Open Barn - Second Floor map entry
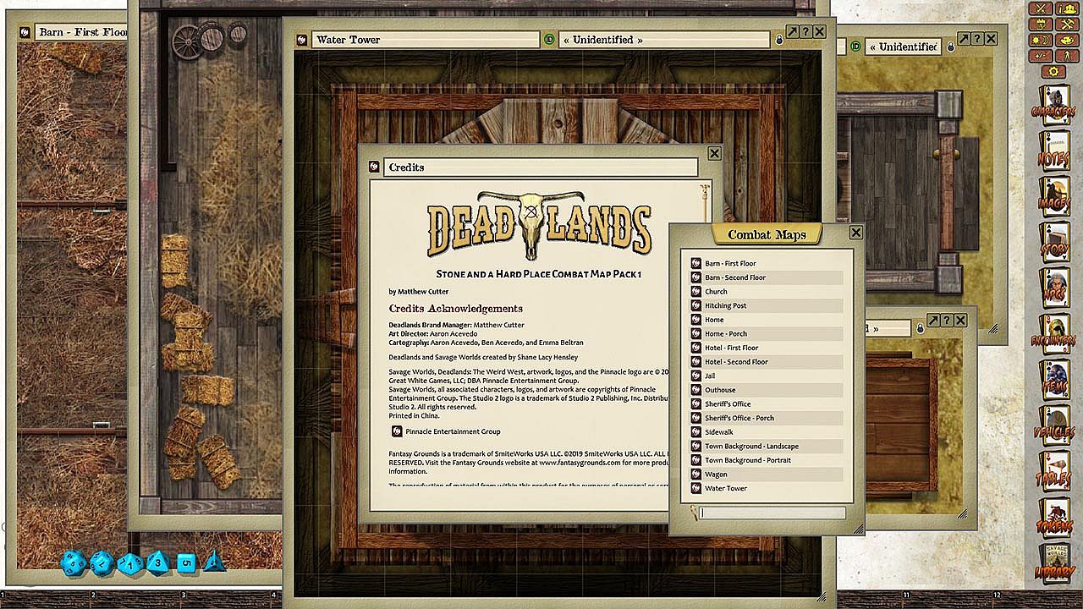 coord(767,277)
